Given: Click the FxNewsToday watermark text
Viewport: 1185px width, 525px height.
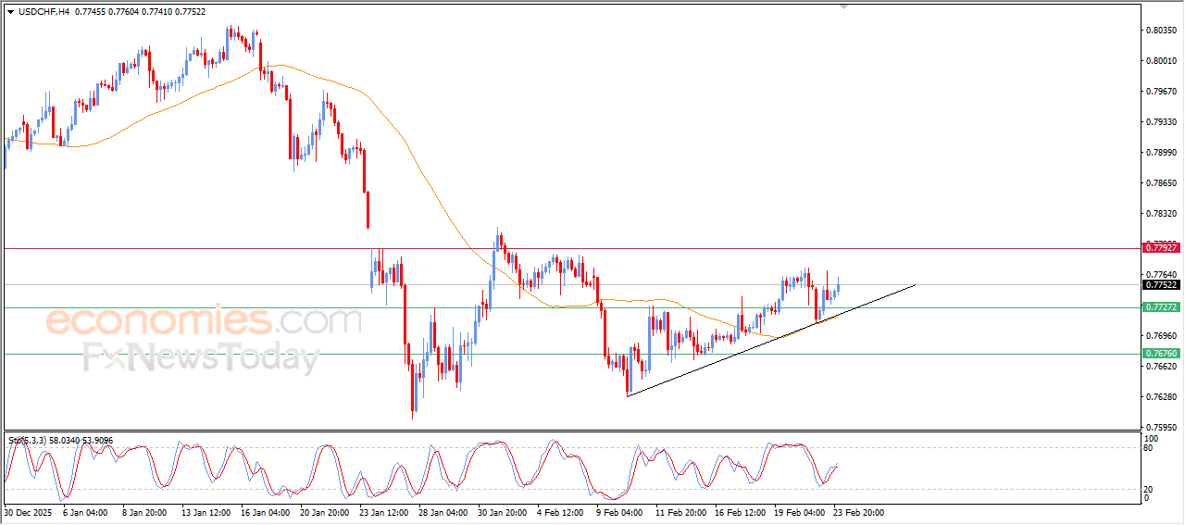Looking at the screenshot, I should pyautogui.click(x=201, y=357).
